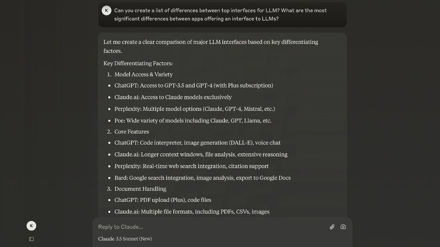Click the Perplexity multiple model options bullet
Image resolution: width=440 pixels, height=247 pixels.
click(x=195, y=109)
